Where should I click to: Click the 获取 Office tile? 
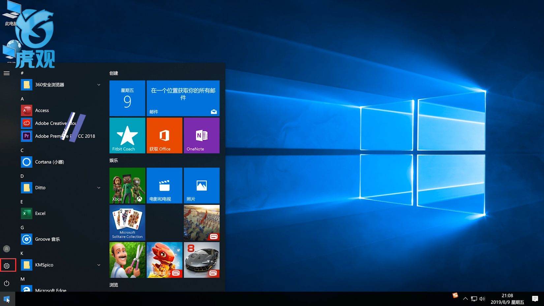pyautogui.click(x=165, y=136)
